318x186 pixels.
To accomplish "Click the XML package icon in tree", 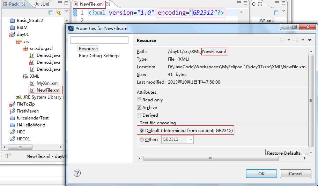I will pyautogui.click(x=25, y=76).
